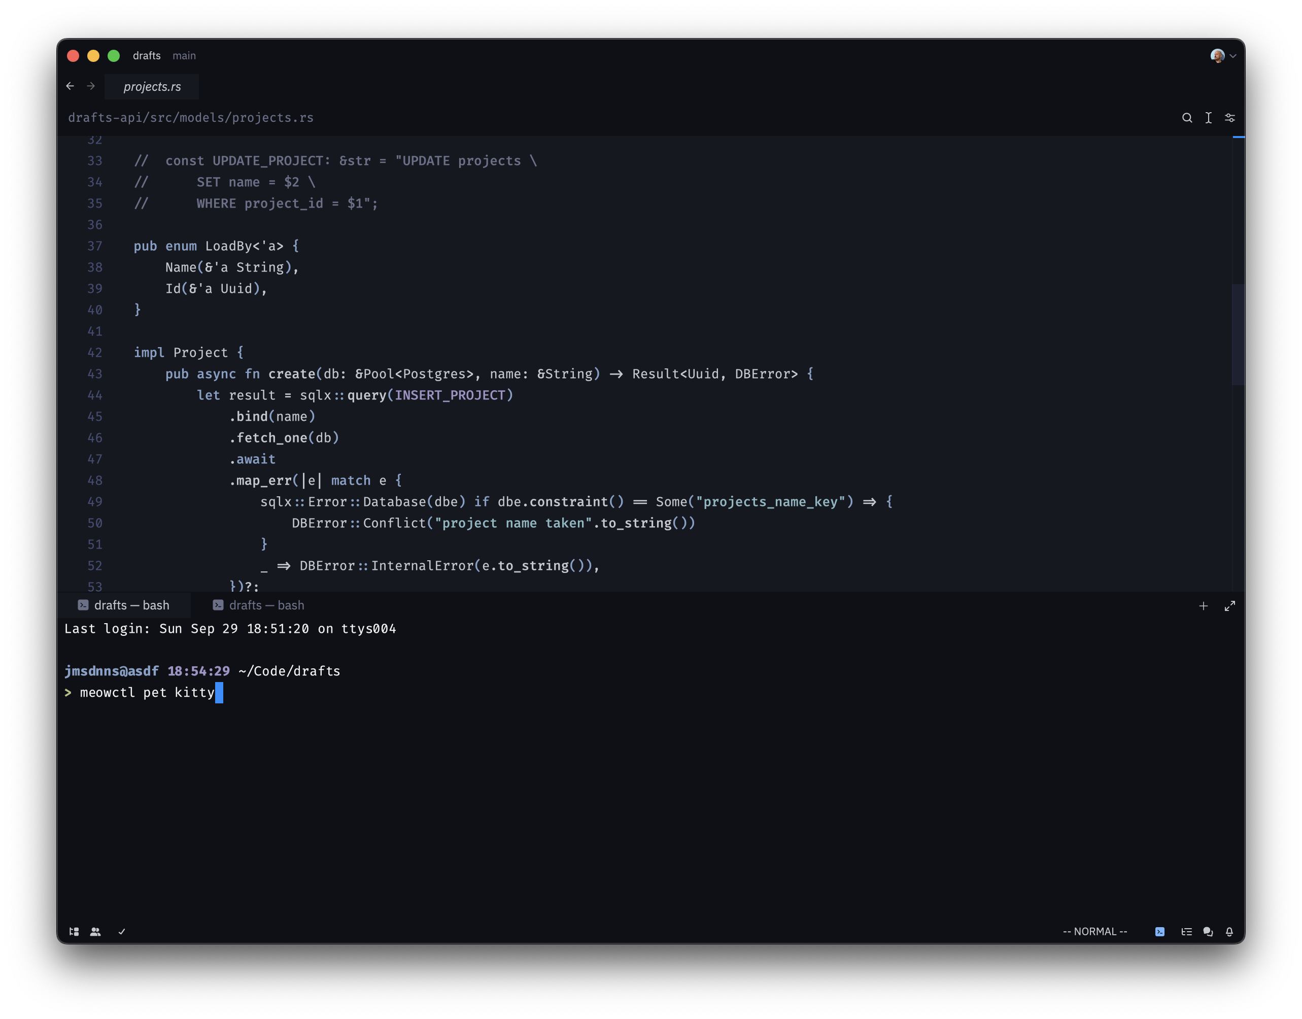The image size is (1302, 1019).
Task: Click the diagnostics checkmark in status bar
Action: point(122,931)
